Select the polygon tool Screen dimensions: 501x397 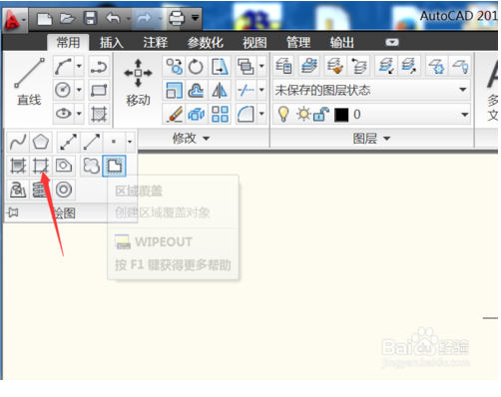point(41,142)
